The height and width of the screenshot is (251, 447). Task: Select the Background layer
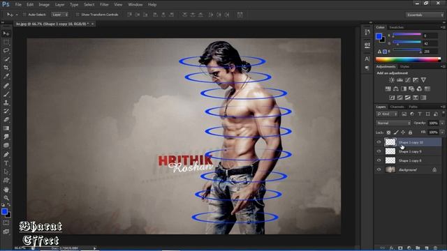click(x=408, y=169)
